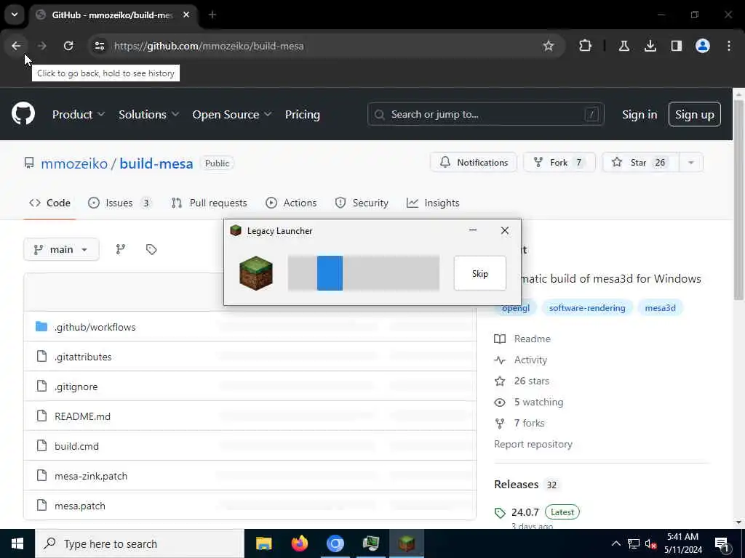
Task: Bookmark this page with the star icon
Action: 549,46
